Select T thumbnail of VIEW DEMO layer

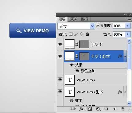pyautogui.click(x=70, y=80)
